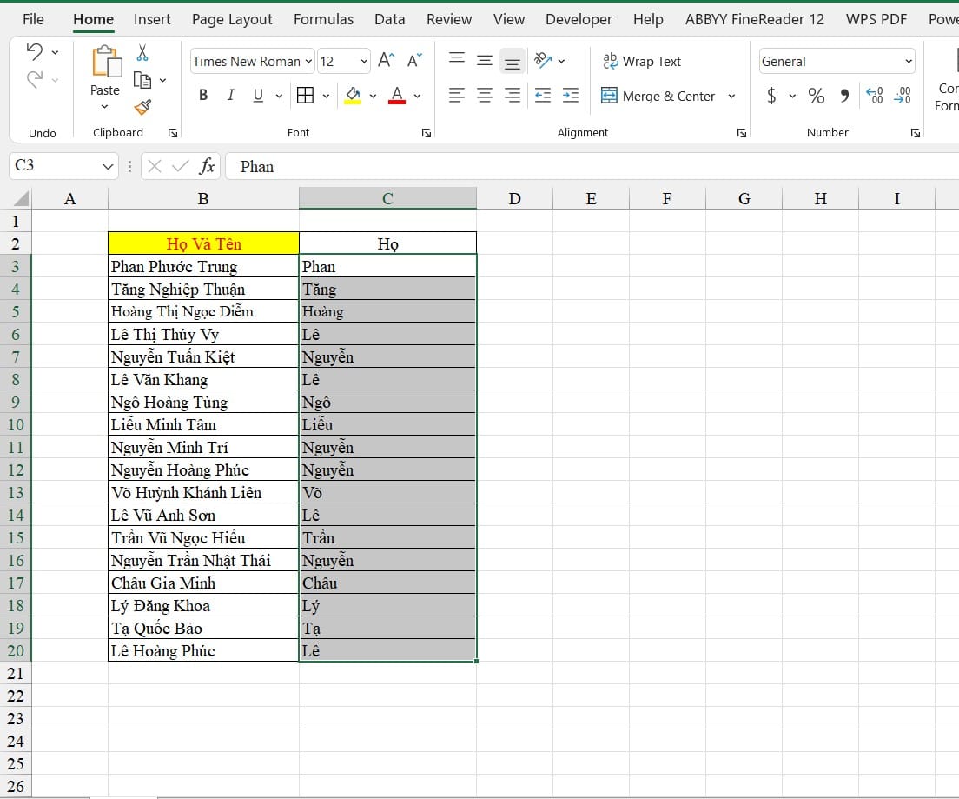Switch to the Page Layout tab
959x799 pixels.
click(232, 20)
